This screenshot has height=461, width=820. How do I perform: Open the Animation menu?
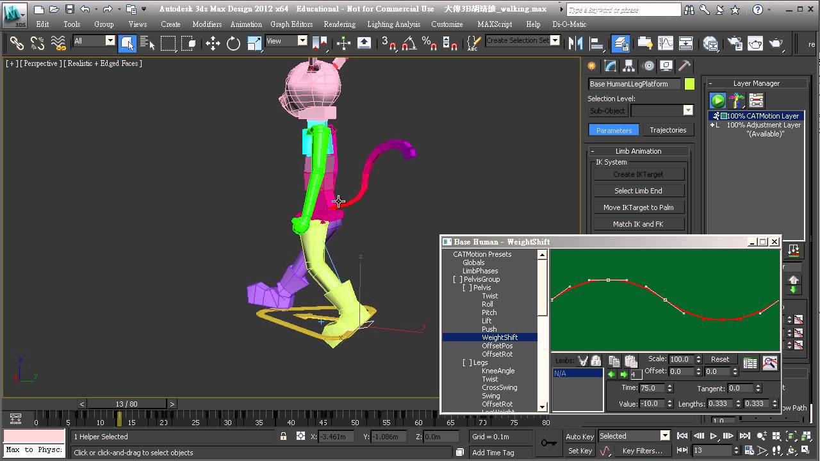[246, 24]
